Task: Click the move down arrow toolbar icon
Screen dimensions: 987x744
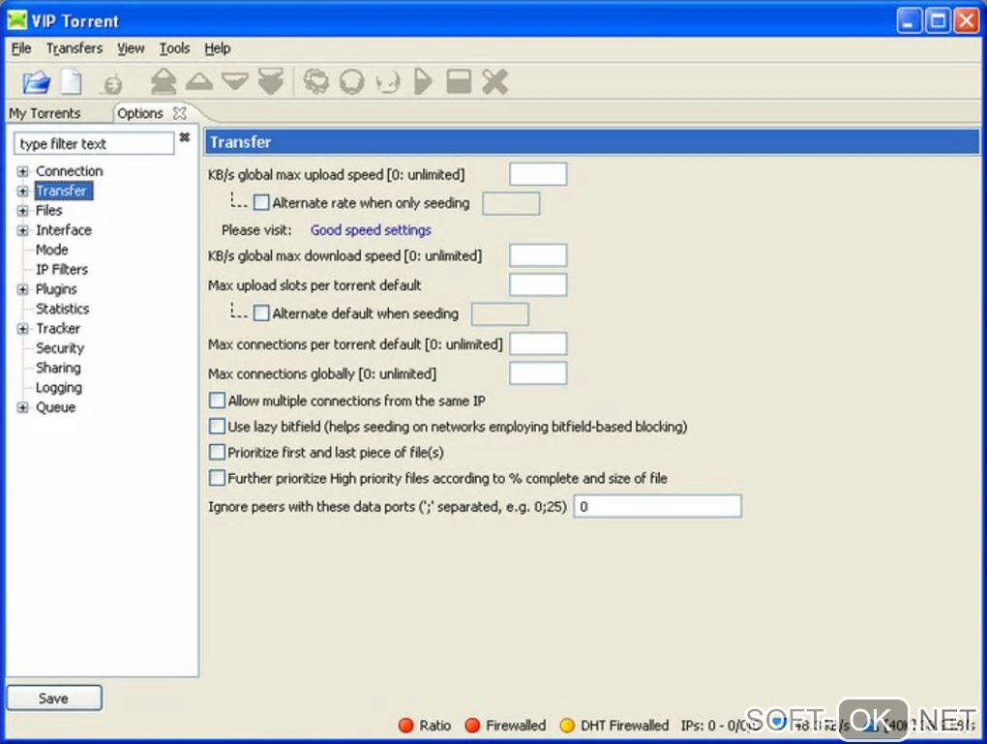Action: pyautogui.click(x=235, y=81)
